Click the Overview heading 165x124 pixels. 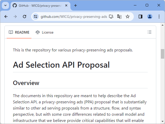26,83
